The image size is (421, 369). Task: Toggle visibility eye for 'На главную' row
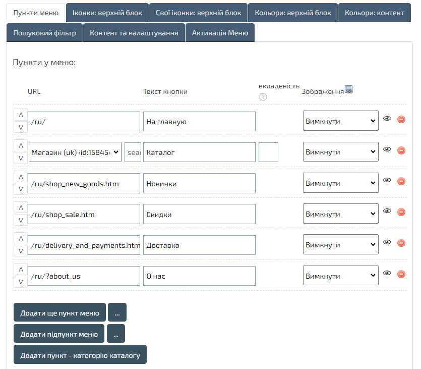[387, 119]
